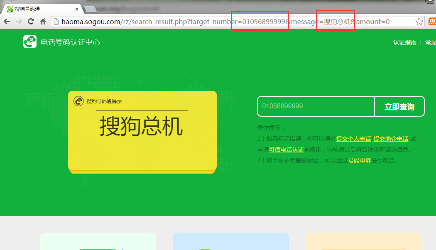Click the blue middle card at page bottom
Viewport: 436px width, 250px height.
coord(231,241)
